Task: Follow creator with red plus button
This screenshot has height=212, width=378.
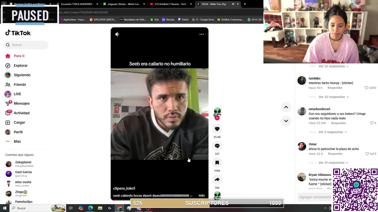Action: pyautogui.click(x=217, y=118)
